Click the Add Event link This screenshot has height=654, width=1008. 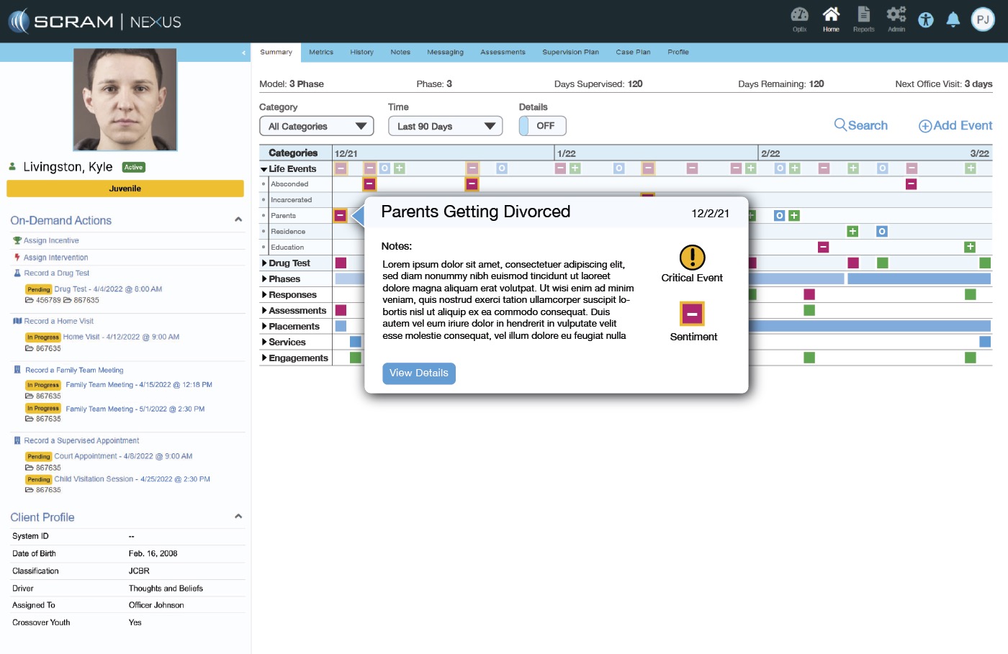(955, 126)
